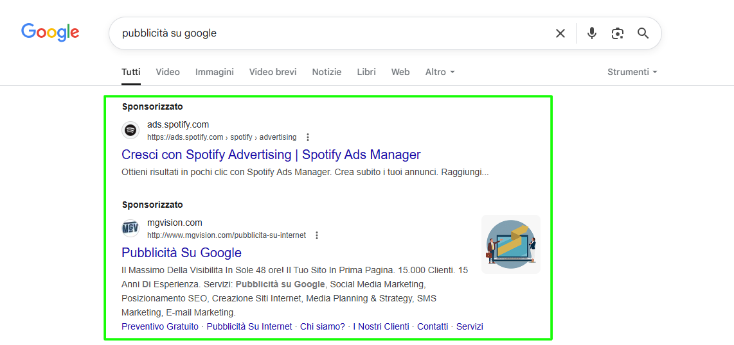Click the Spotify favicon in first ad
The image size is (734, 345).
[x=130, y=130]
